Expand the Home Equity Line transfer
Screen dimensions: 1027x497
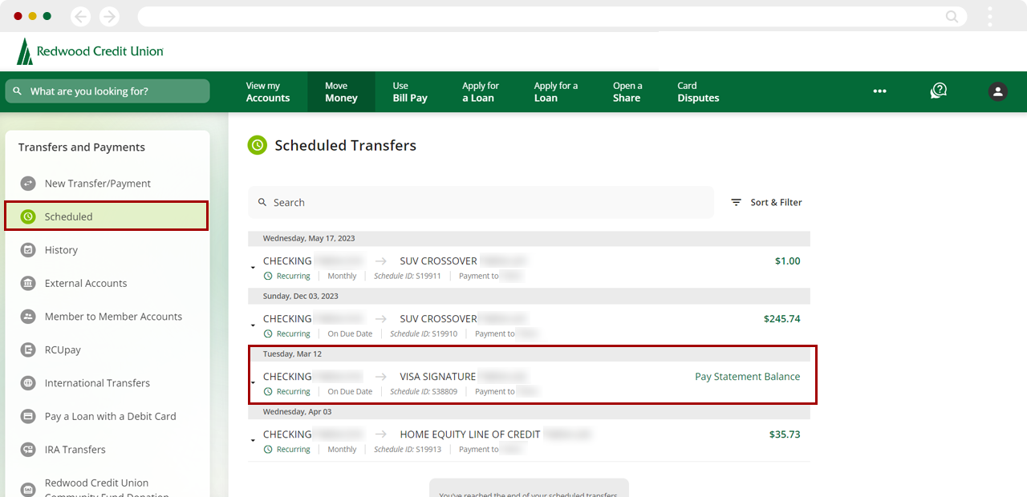(x=254, y=440)
